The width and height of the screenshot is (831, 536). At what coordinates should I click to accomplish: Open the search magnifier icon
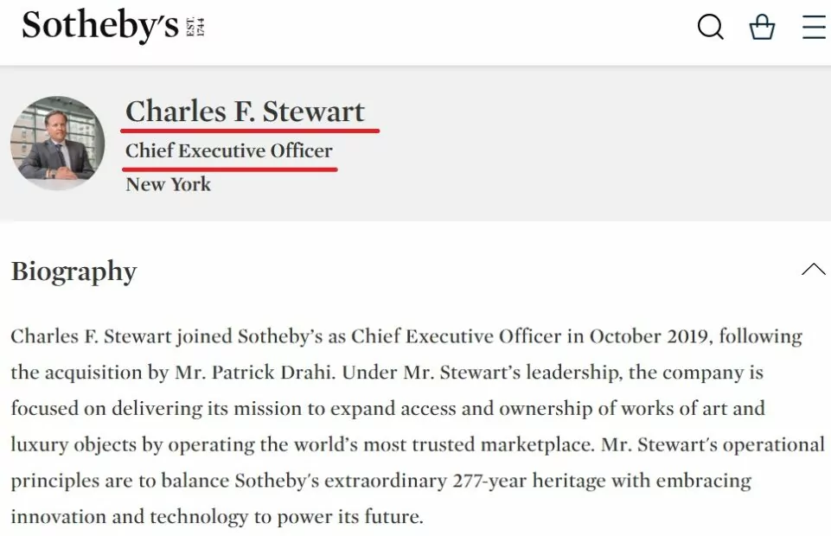710,27
